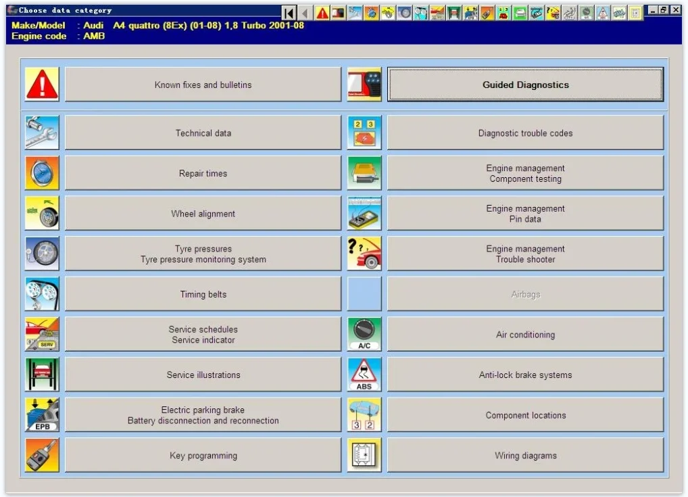Click the car lift icon beside Service illustrations
688x497 pixels.
pyautogui.click(x=42, y=375)
